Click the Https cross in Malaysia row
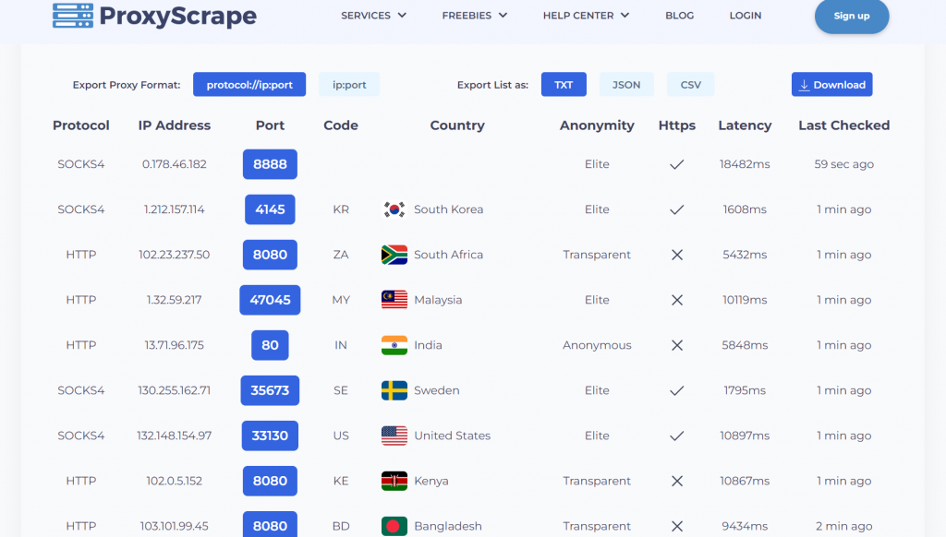This screenshot has height=537, width=946. pyautogui.click(x=677, y=300)
